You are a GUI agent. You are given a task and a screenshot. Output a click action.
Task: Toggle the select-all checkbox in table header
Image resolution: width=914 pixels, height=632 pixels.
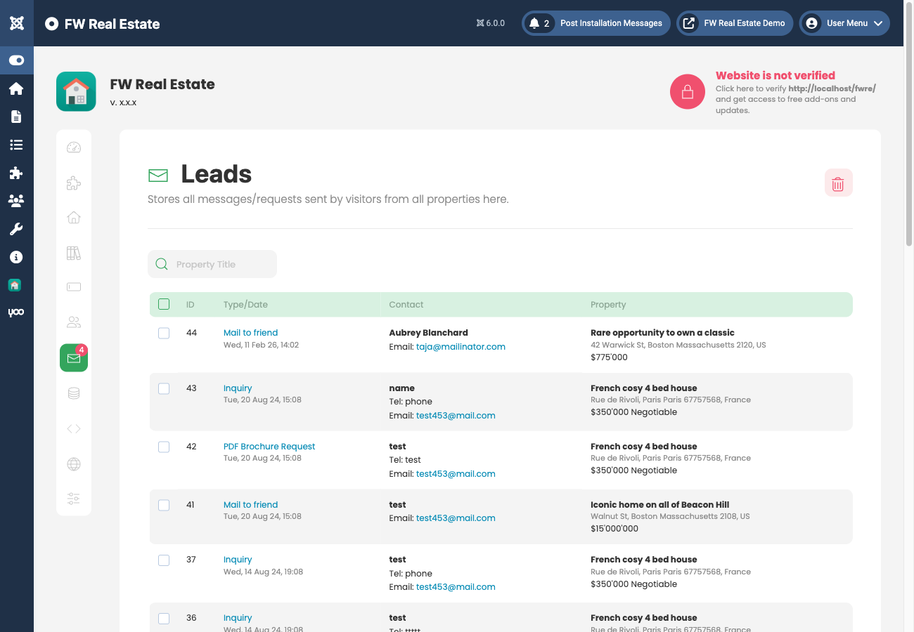(x=164, y=304)
